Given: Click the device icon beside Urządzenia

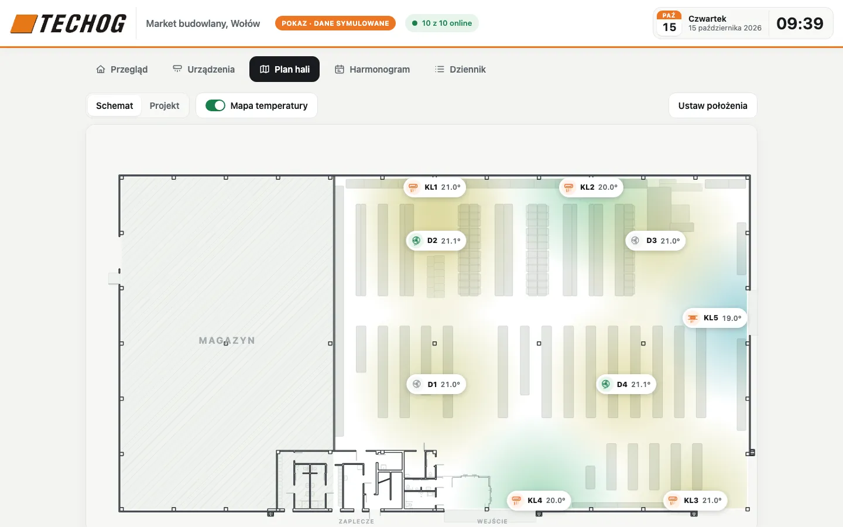Looking at the screenshot, I should tap(177, 69).
